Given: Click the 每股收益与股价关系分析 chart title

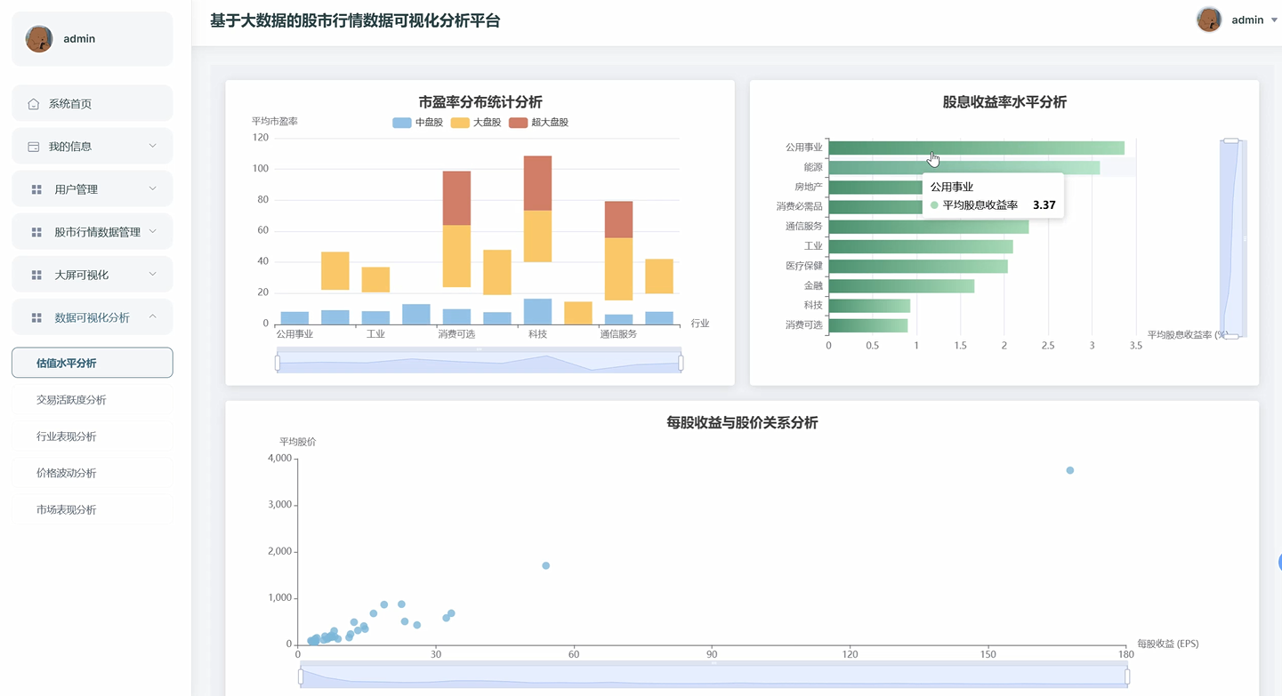Looking at the screenshot, I should click(742, 423).
